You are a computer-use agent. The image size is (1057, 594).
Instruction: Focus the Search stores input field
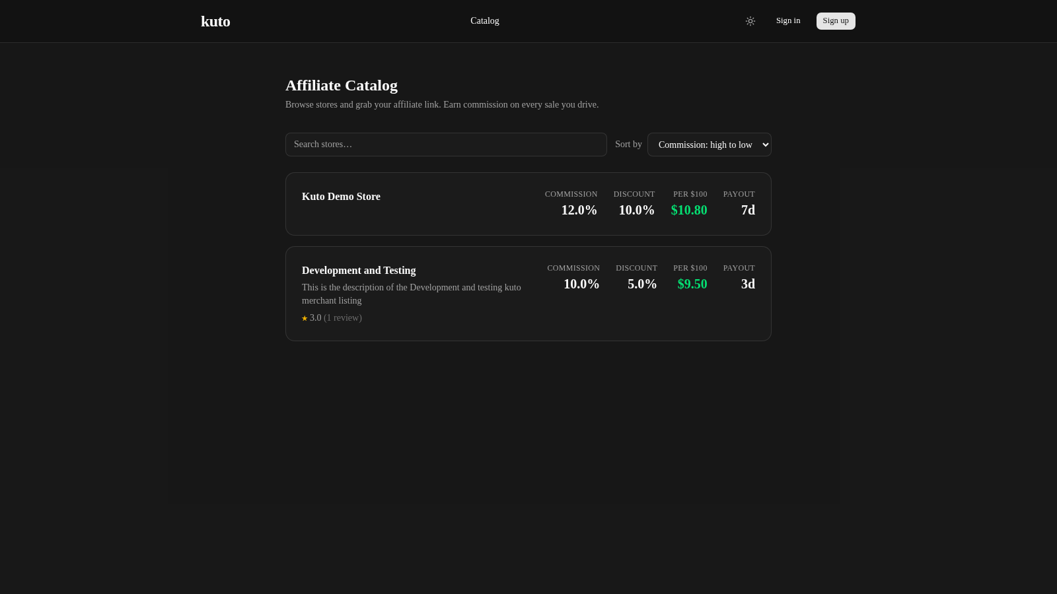tap(446, 145)
